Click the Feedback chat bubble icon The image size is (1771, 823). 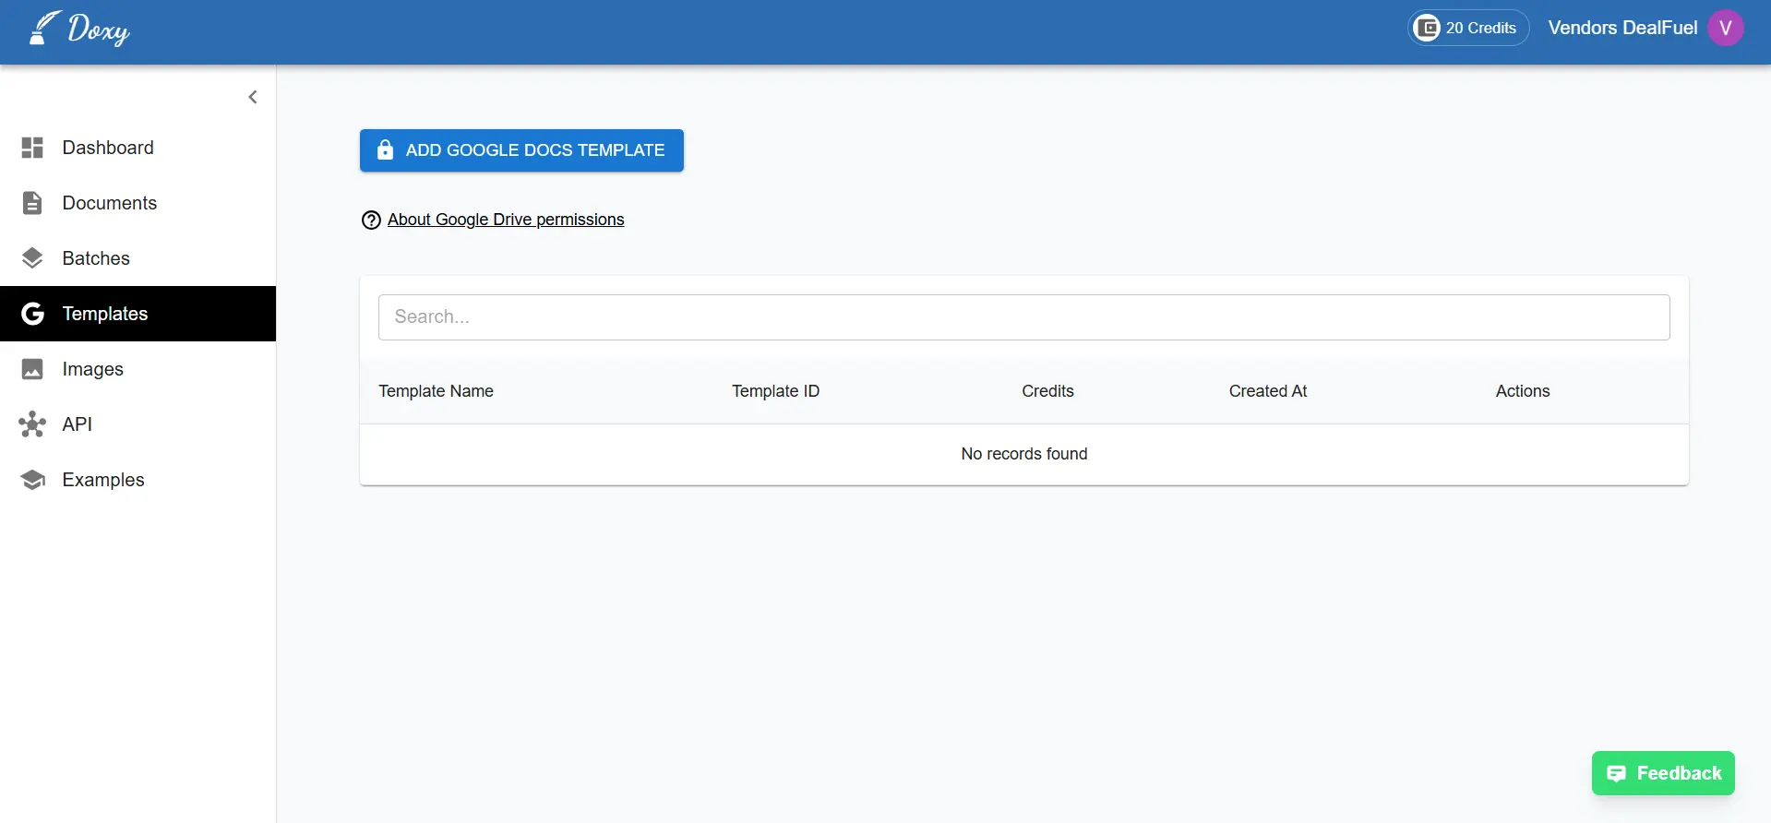[1616, 773]
